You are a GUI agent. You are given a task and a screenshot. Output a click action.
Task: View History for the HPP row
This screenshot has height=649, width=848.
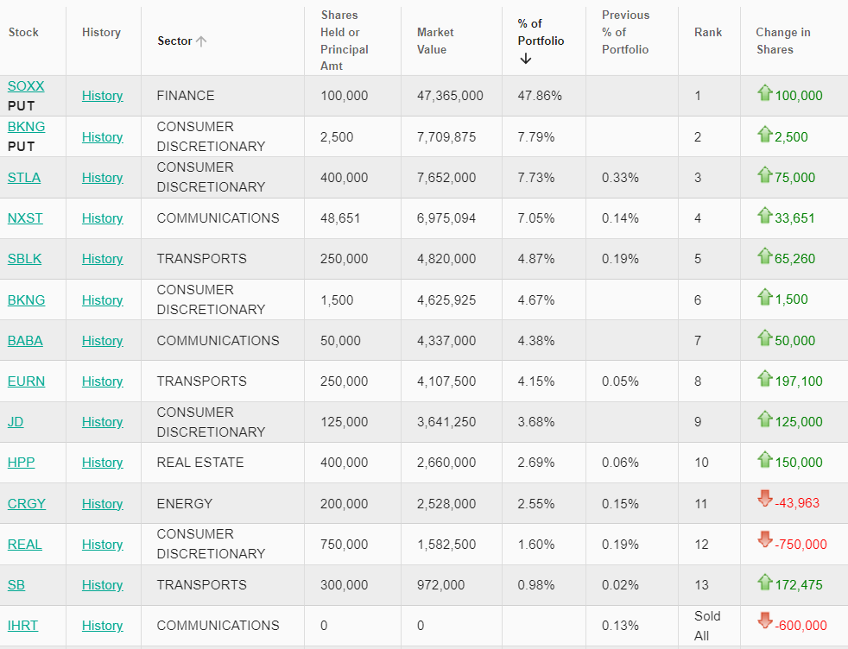(x=102, y=463)
